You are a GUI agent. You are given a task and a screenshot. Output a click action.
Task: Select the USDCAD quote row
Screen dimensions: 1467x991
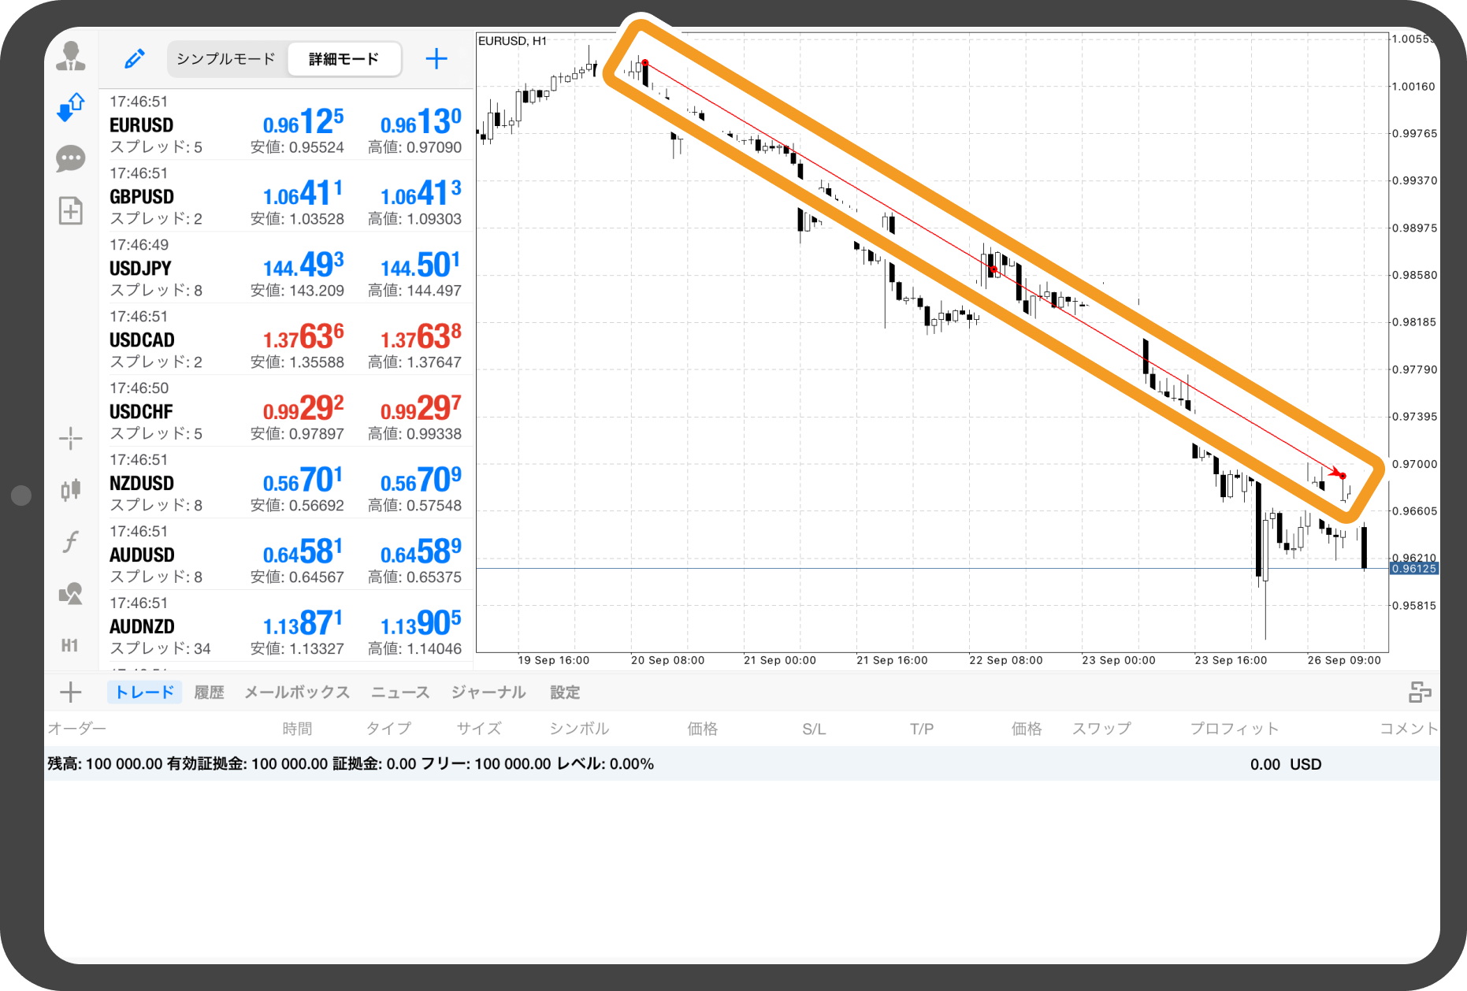point(286,340)
